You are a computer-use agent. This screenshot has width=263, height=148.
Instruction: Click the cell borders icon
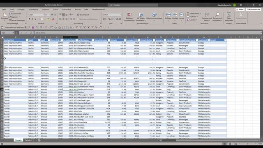coord(42,19)
